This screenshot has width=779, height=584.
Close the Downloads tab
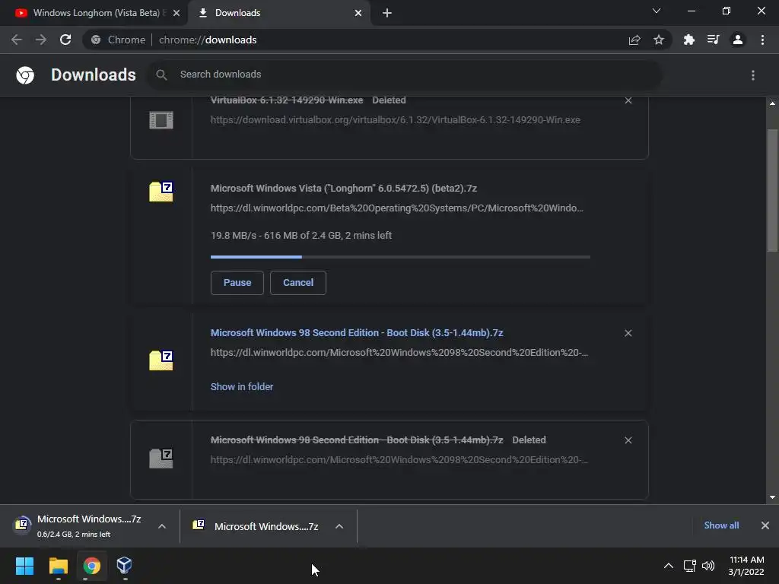[x=358, y=13]
